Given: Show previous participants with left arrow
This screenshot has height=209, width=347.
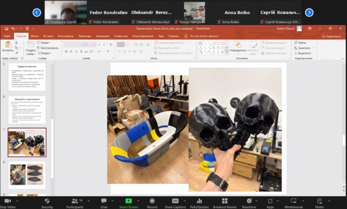Looking at the screenshot, I should point(37,12).
